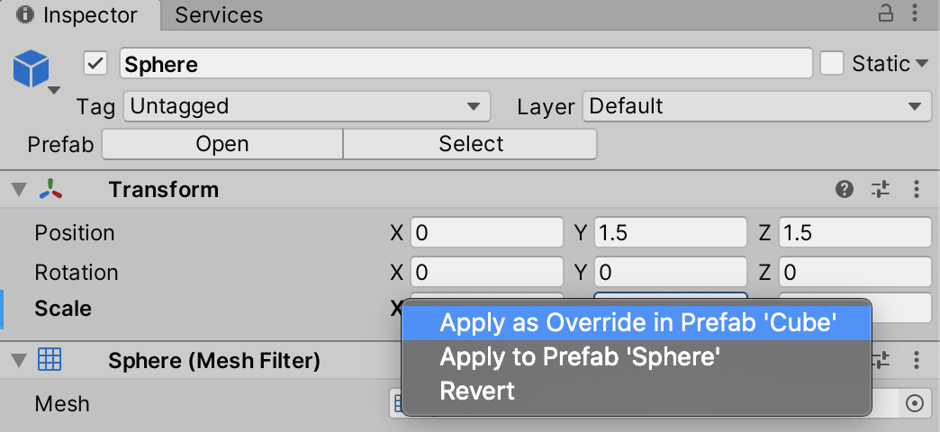This screenshot has height=432, width=940.
Task: Open the Layer dropdown showing Default
Action: [x=756, y=106]
